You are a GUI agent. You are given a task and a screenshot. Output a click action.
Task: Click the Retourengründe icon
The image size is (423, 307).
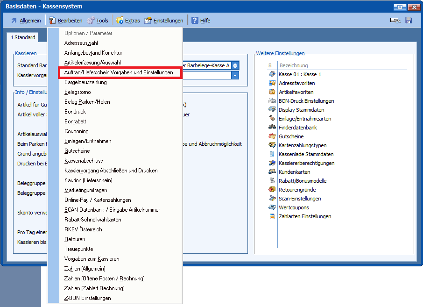(x=272, y=190)
